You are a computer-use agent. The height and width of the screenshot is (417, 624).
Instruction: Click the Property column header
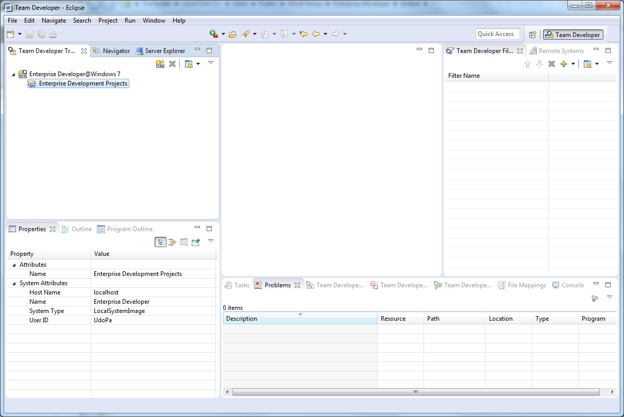49,254
